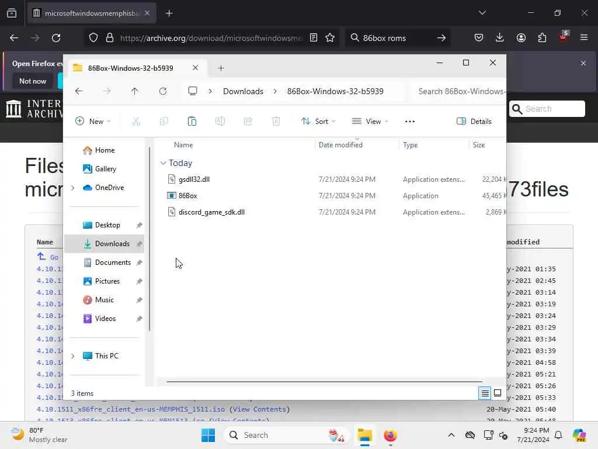Open the Firefox hamburger application menu
598x449 pixels.
coord(584,37)
